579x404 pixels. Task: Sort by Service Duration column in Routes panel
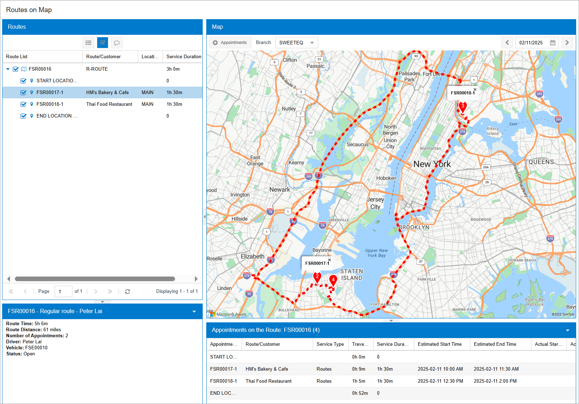pos(182,56)
